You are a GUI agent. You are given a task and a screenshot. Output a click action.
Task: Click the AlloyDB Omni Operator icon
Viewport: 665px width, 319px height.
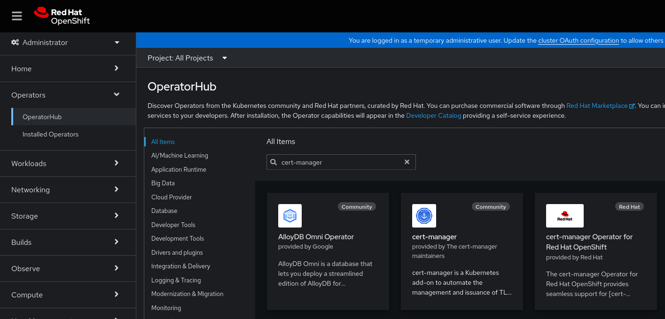click(289, 216)
